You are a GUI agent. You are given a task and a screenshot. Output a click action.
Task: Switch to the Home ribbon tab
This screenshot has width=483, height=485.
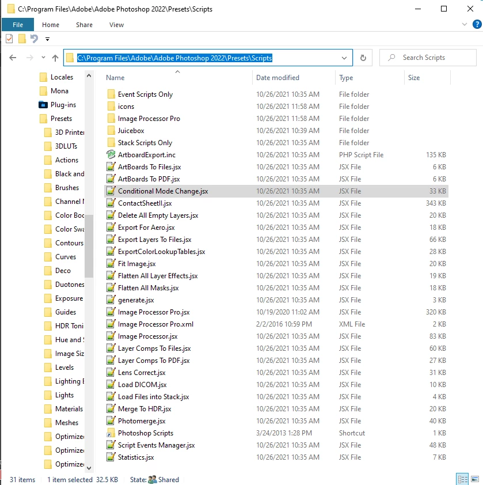pos(51,25)
